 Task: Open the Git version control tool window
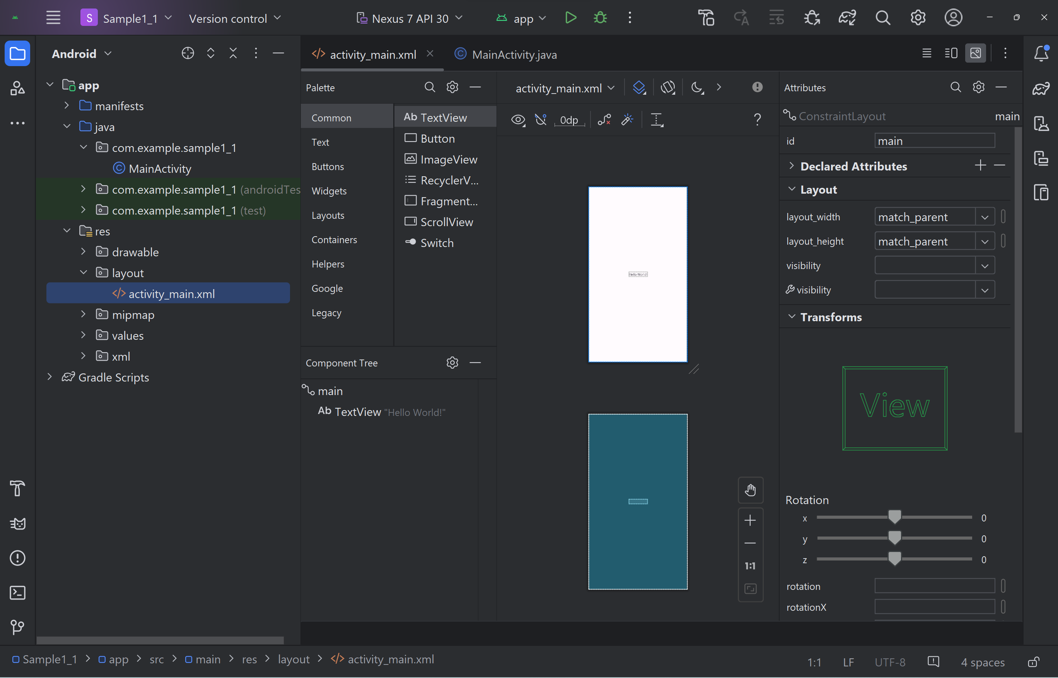tap(18, 627)
